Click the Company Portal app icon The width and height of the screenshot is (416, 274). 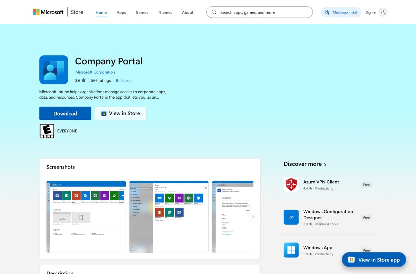pos(54,70)
